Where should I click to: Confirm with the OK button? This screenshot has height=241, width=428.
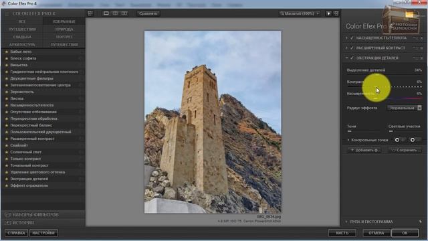click(x=405, y=233)
